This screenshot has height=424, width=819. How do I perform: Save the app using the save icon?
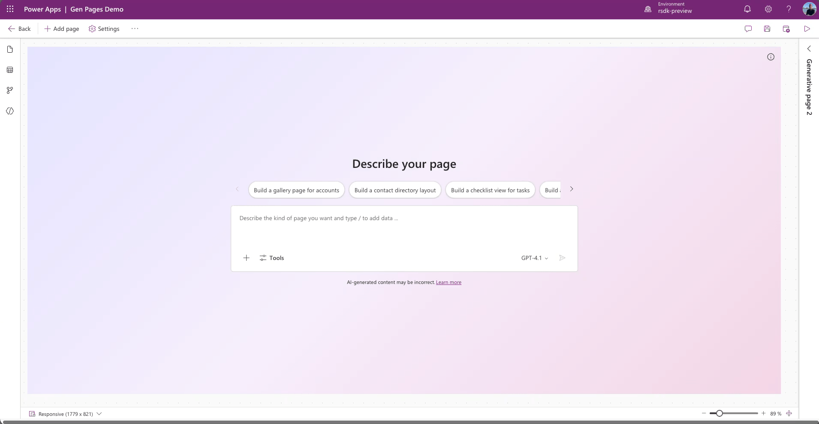(x=767, y=29)
